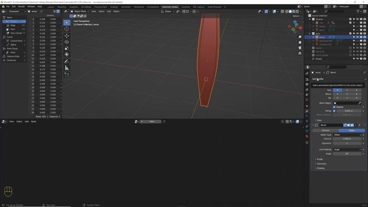Select the Measure tool
Screen dimensions: 368x207
click(67, 68)
